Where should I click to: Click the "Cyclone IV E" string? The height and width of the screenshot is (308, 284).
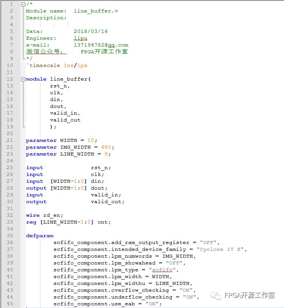coord(221,249)
